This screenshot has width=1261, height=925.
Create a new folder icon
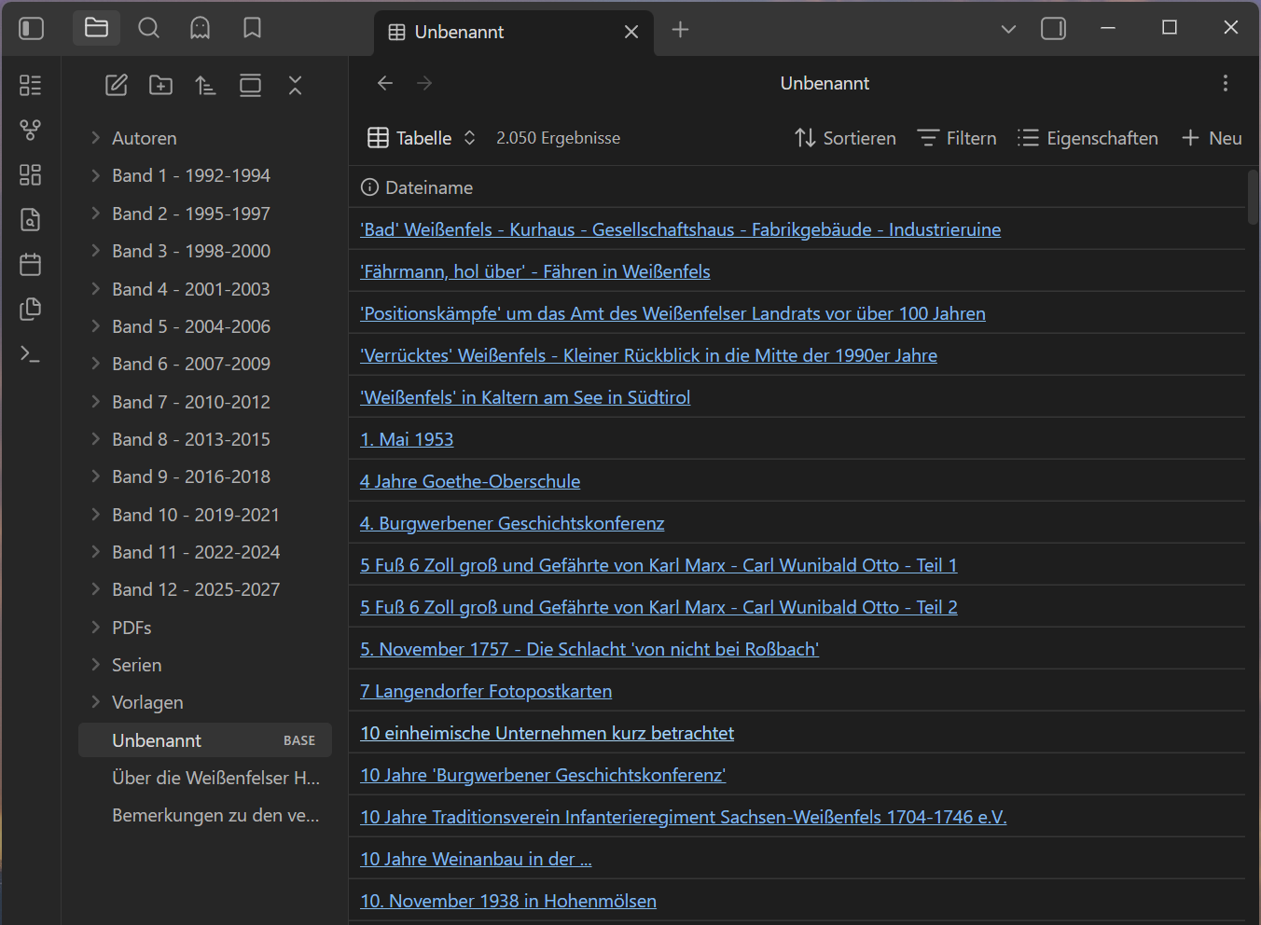pos(160,86)
